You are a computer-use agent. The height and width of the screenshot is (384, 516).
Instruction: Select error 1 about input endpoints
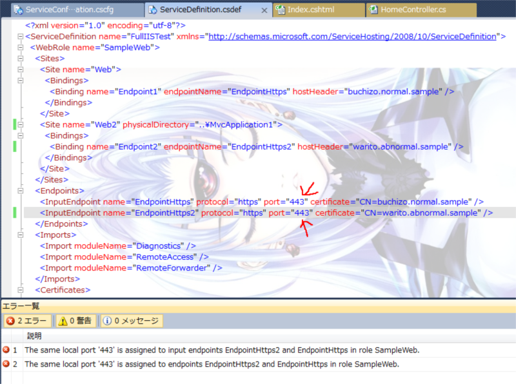(222, 350)
